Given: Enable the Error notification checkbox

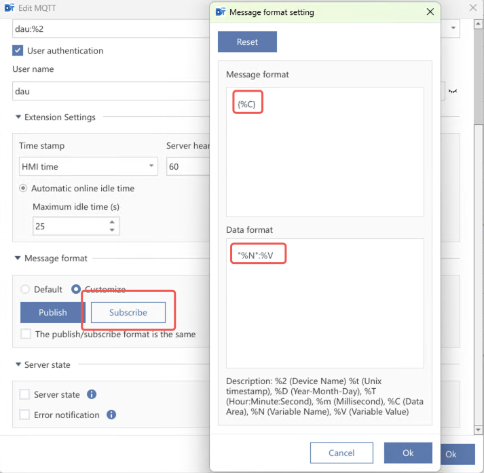Looking at the screenshot, I should click(25, 415).
